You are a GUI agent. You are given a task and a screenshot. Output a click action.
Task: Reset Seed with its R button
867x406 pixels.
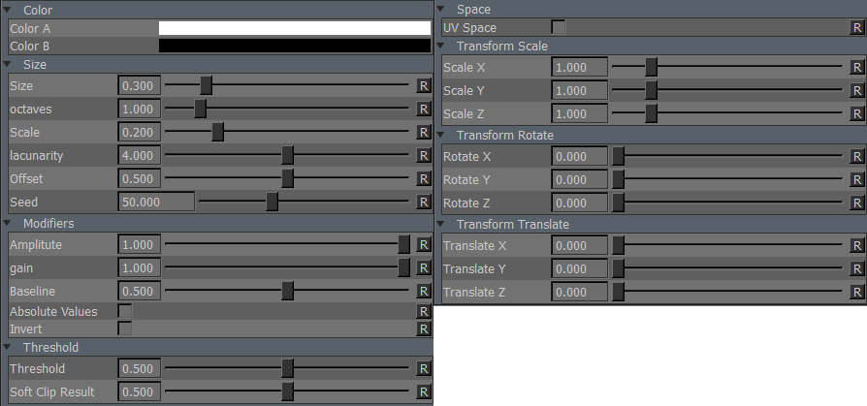pyautogui.click(x=424, y=202)
